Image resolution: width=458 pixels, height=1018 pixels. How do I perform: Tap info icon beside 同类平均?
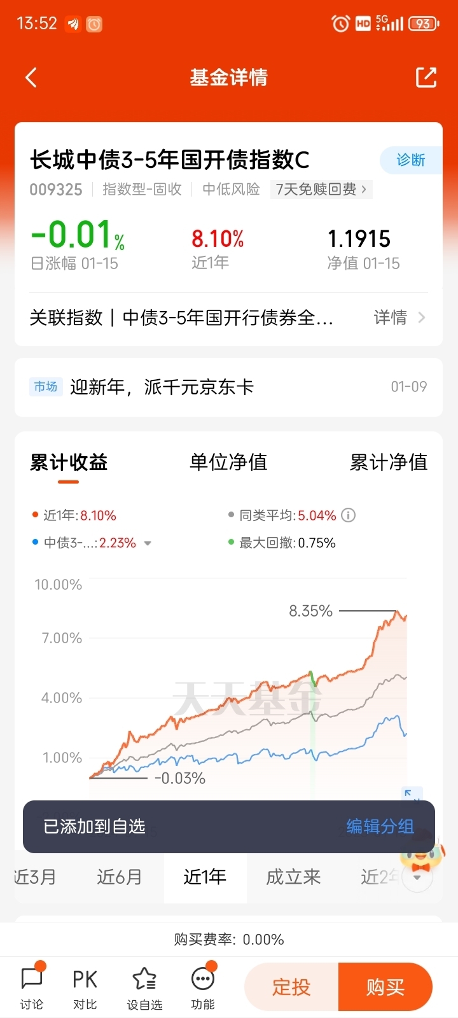pos(349,515)
